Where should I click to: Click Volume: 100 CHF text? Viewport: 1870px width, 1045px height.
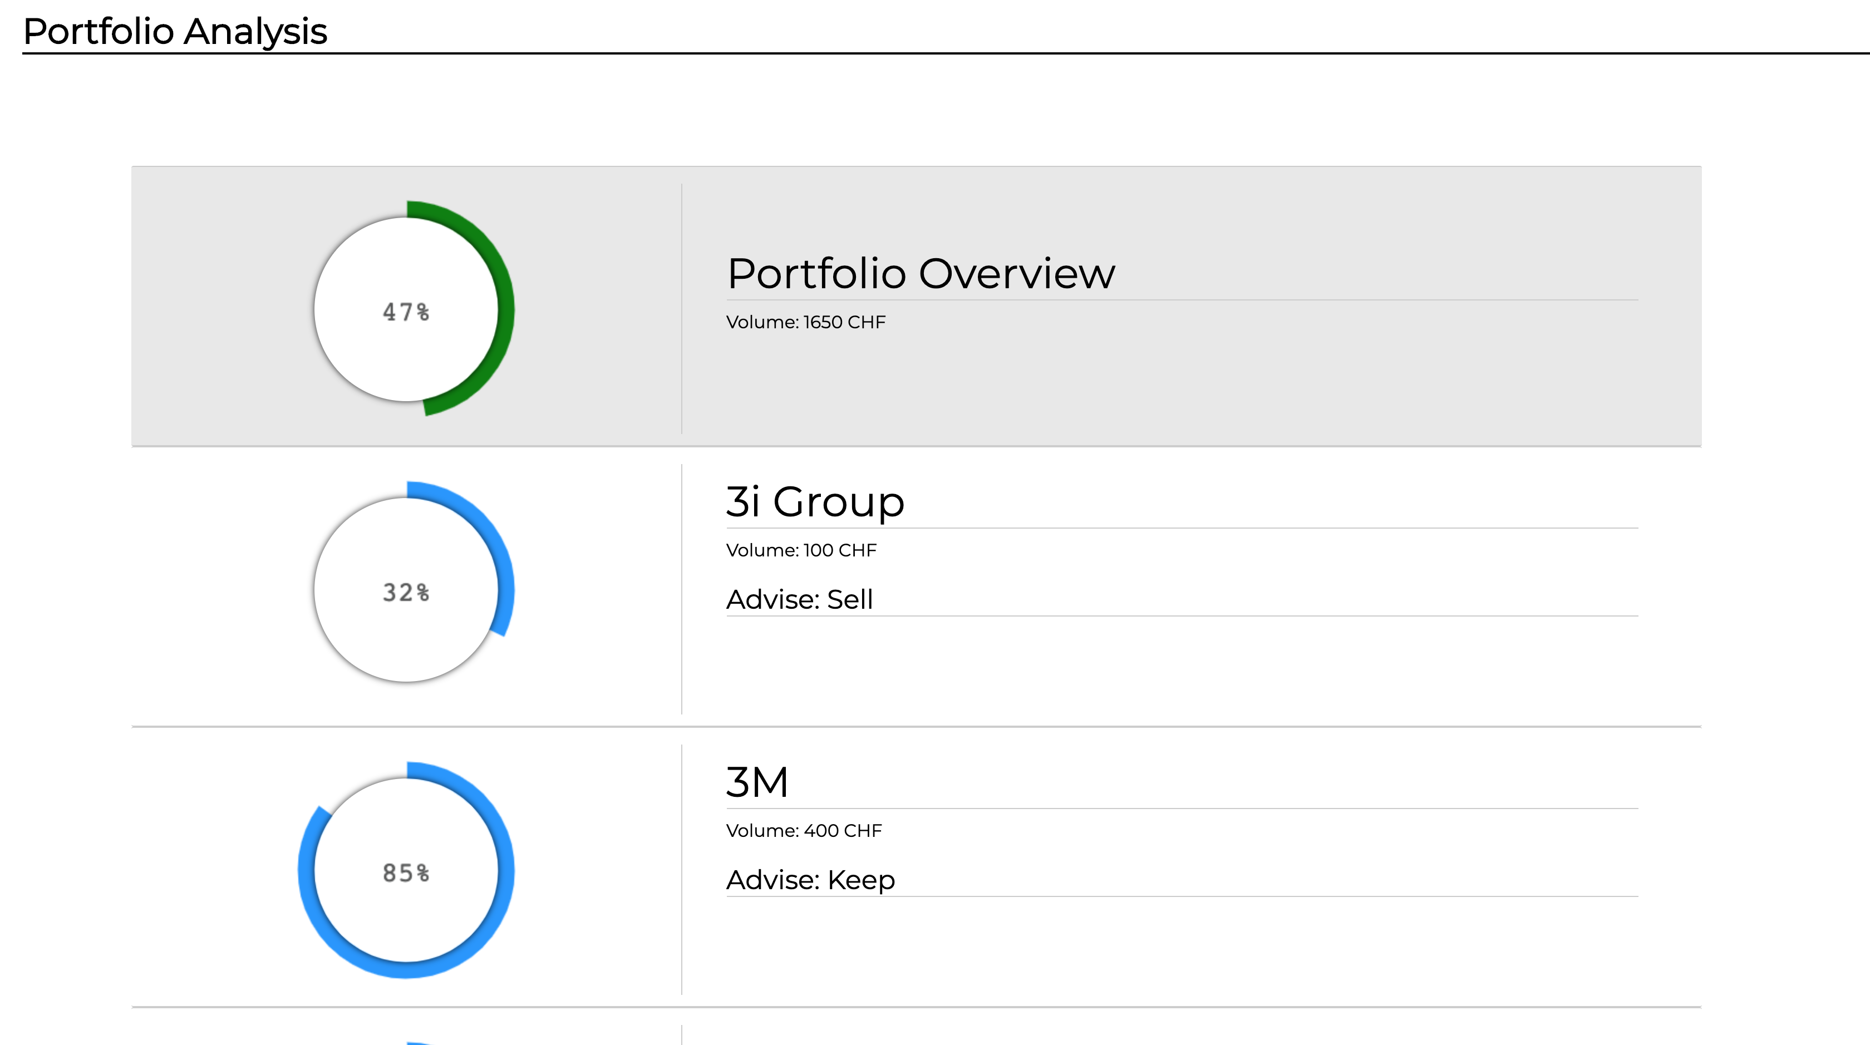coord(801,550)
